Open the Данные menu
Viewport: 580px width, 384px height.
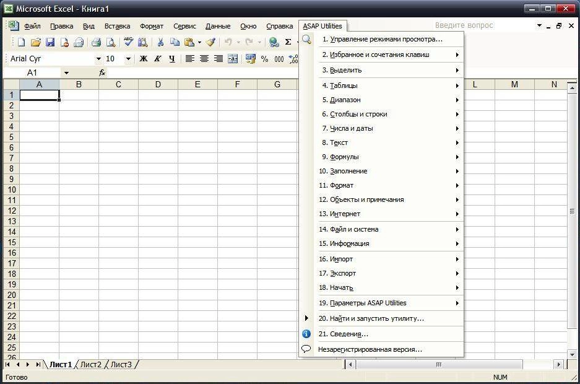pyautogui.click(x=218, y=26)
